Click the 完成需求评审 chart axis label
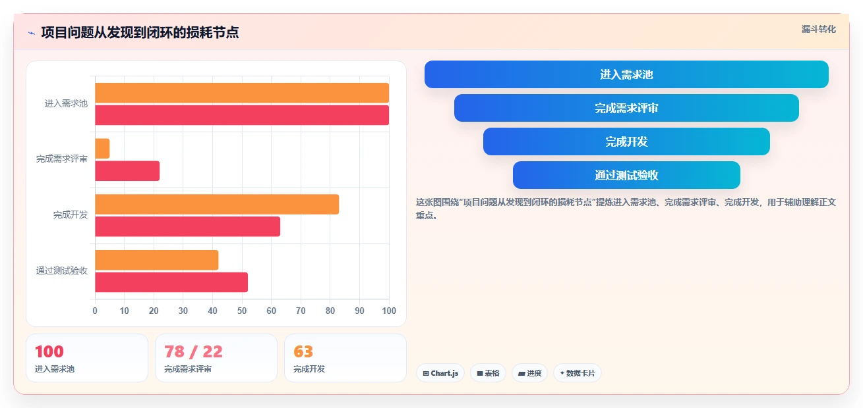 62,159
